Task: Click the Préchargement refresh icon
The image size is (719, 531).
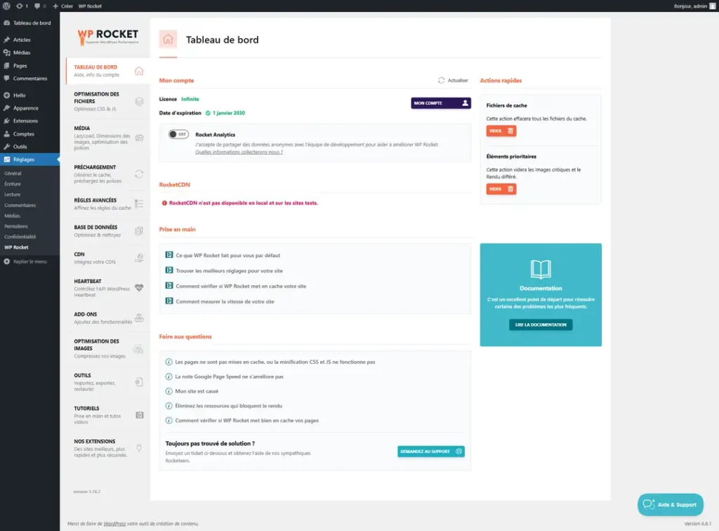Action: 139,174
